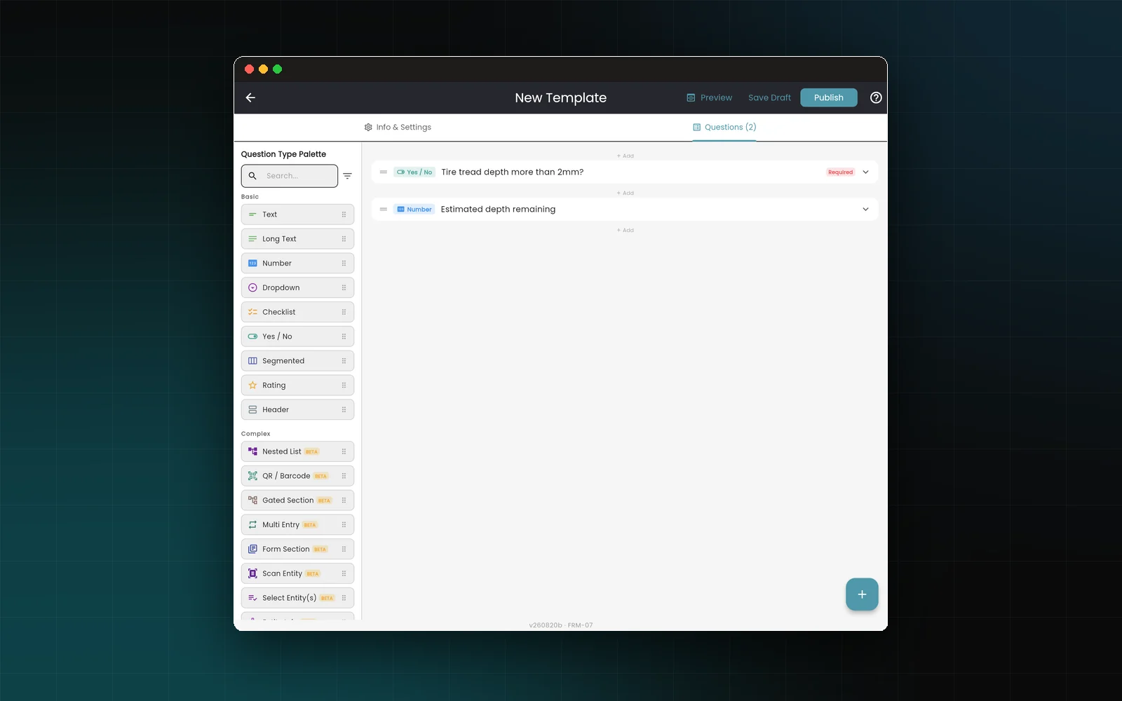The height and width of the screenshot is (701, 1122).
Task: Open the help question mark icon
Action: [876, 97]
